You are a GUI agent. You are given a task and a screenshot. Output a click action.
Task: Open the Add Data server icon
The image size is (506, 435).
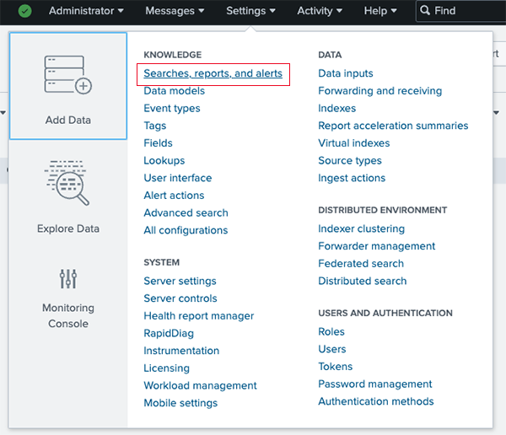point(68,75)
